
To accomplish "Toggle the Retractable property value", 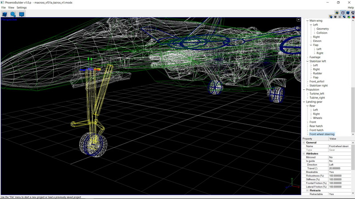I will click(339, 194).
